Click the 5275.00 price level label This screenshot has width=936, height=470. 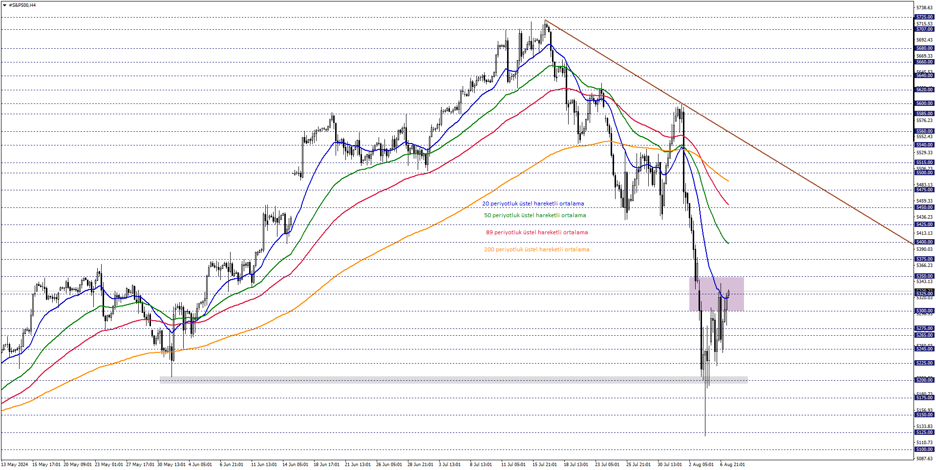point(924,328)
